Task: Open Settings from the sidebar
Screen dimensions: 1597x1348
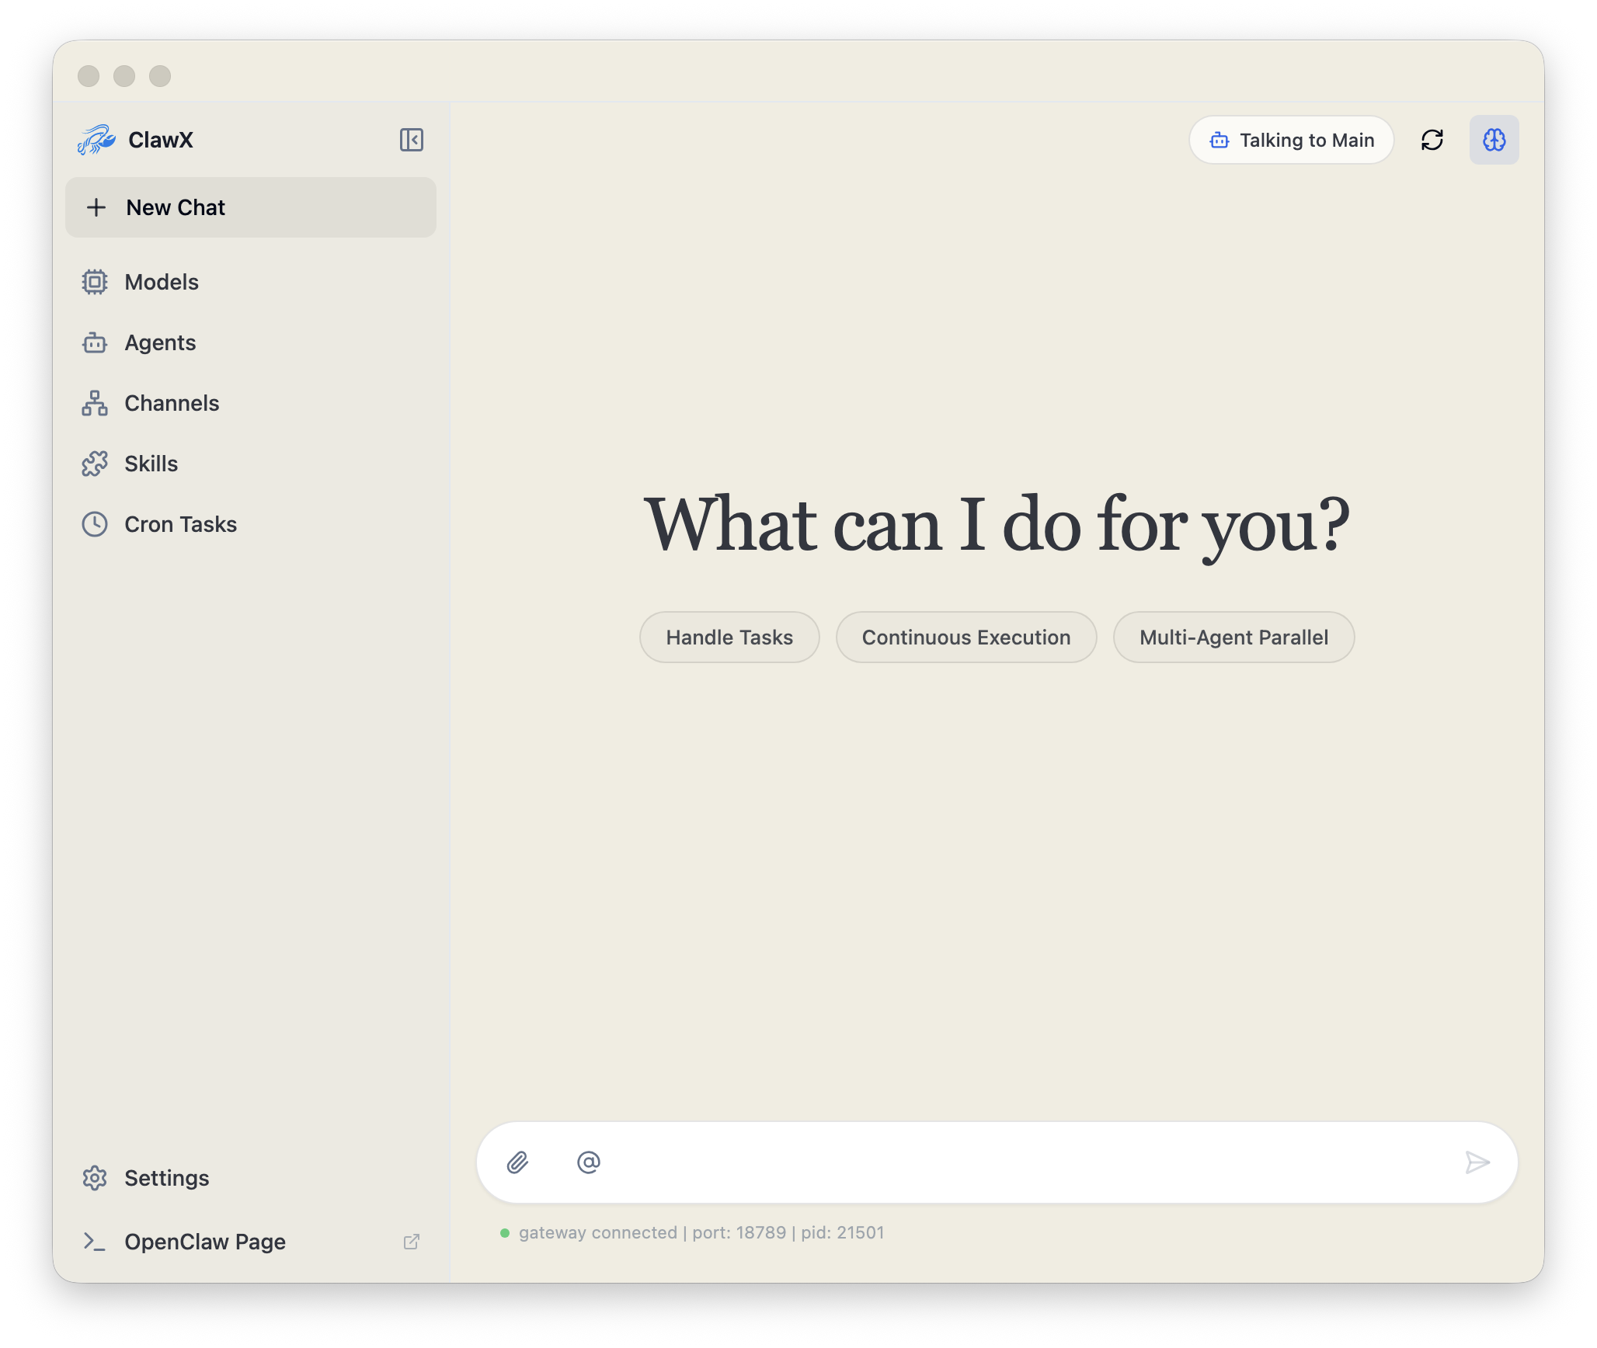Action: [x=166, y=1178]
